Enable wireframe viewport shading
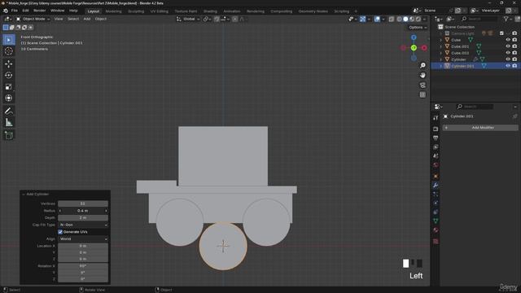The width and height of the screenshot is (521, 293). pos(400,19)
